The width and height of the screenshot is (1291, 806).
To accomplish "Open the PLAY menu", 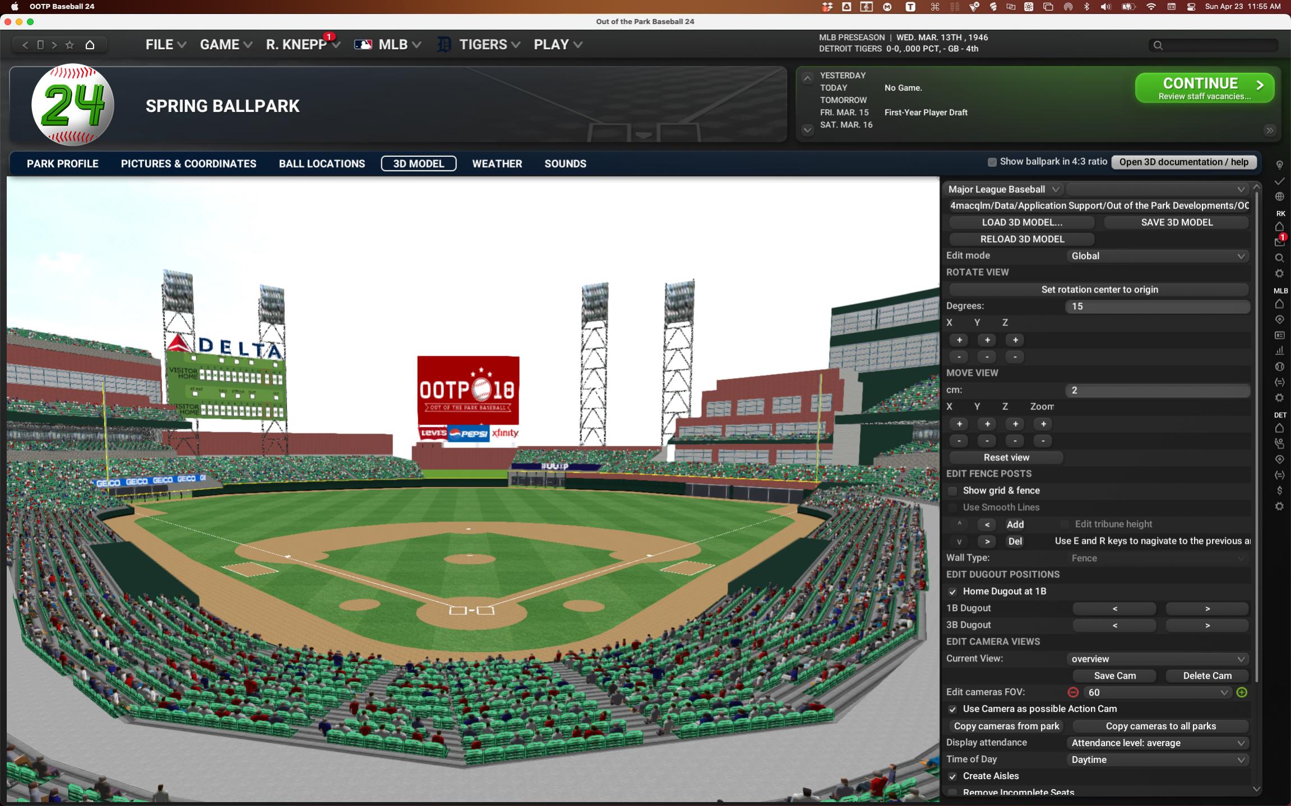I will tap(558, 44).
